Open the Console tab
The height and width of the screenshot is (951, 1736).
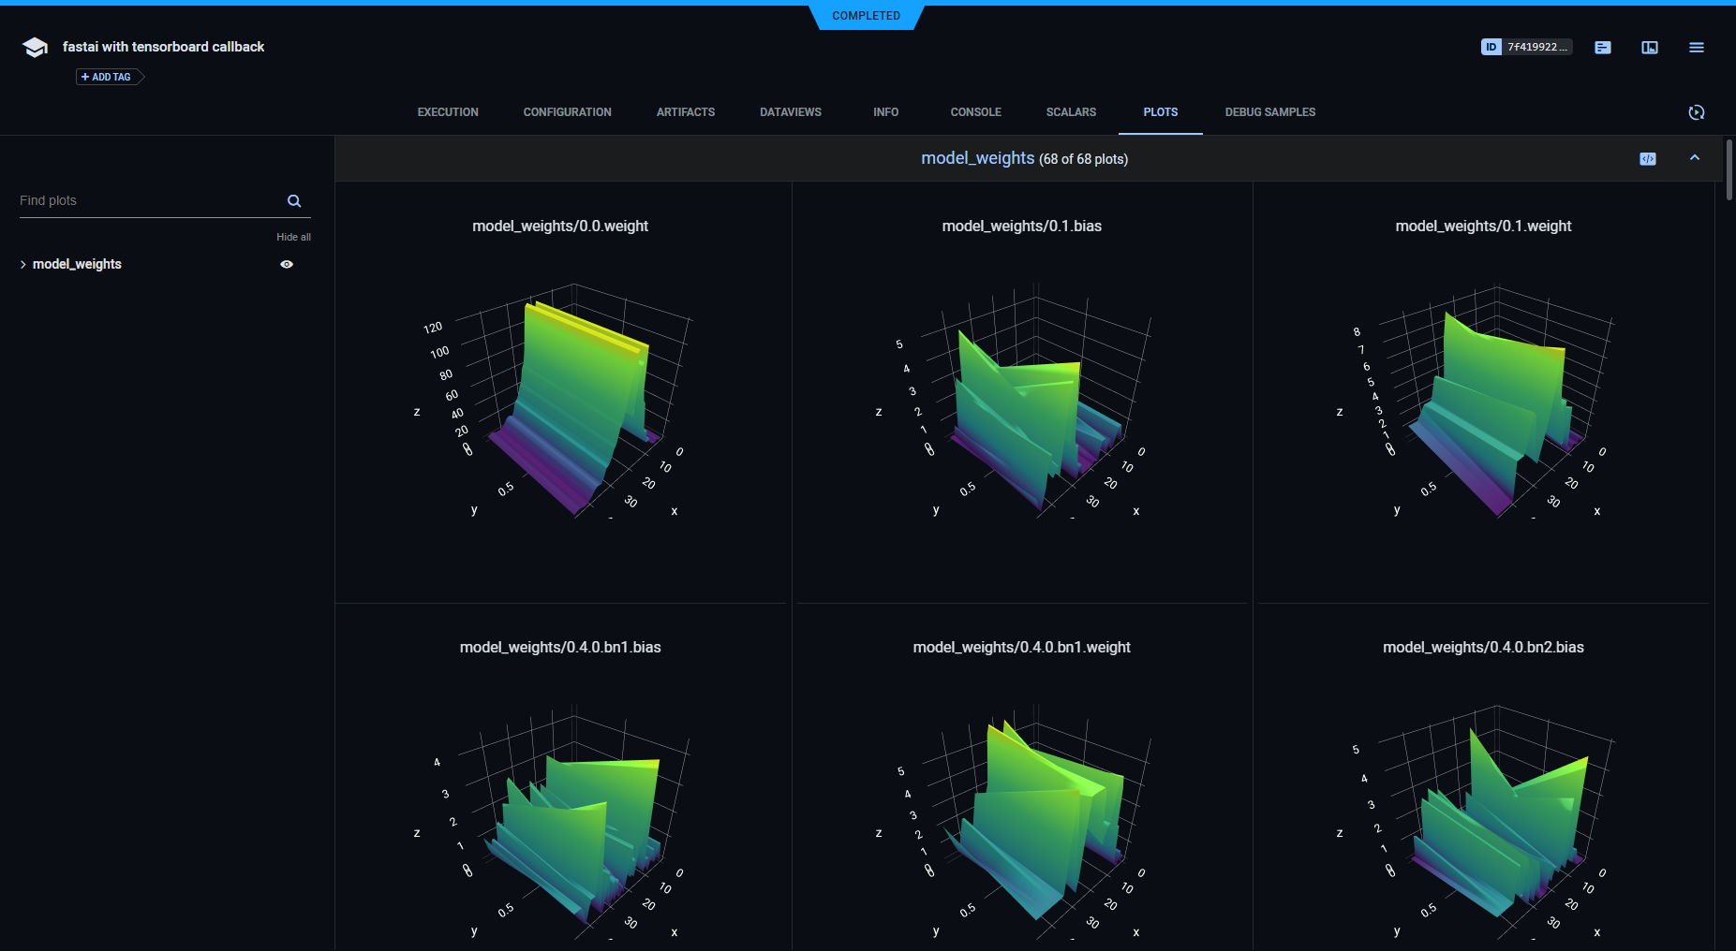975,112
